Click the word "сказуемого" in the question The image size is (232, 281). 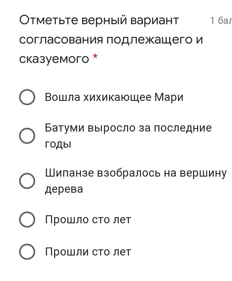pyautogui.click(x=54, y=59)
